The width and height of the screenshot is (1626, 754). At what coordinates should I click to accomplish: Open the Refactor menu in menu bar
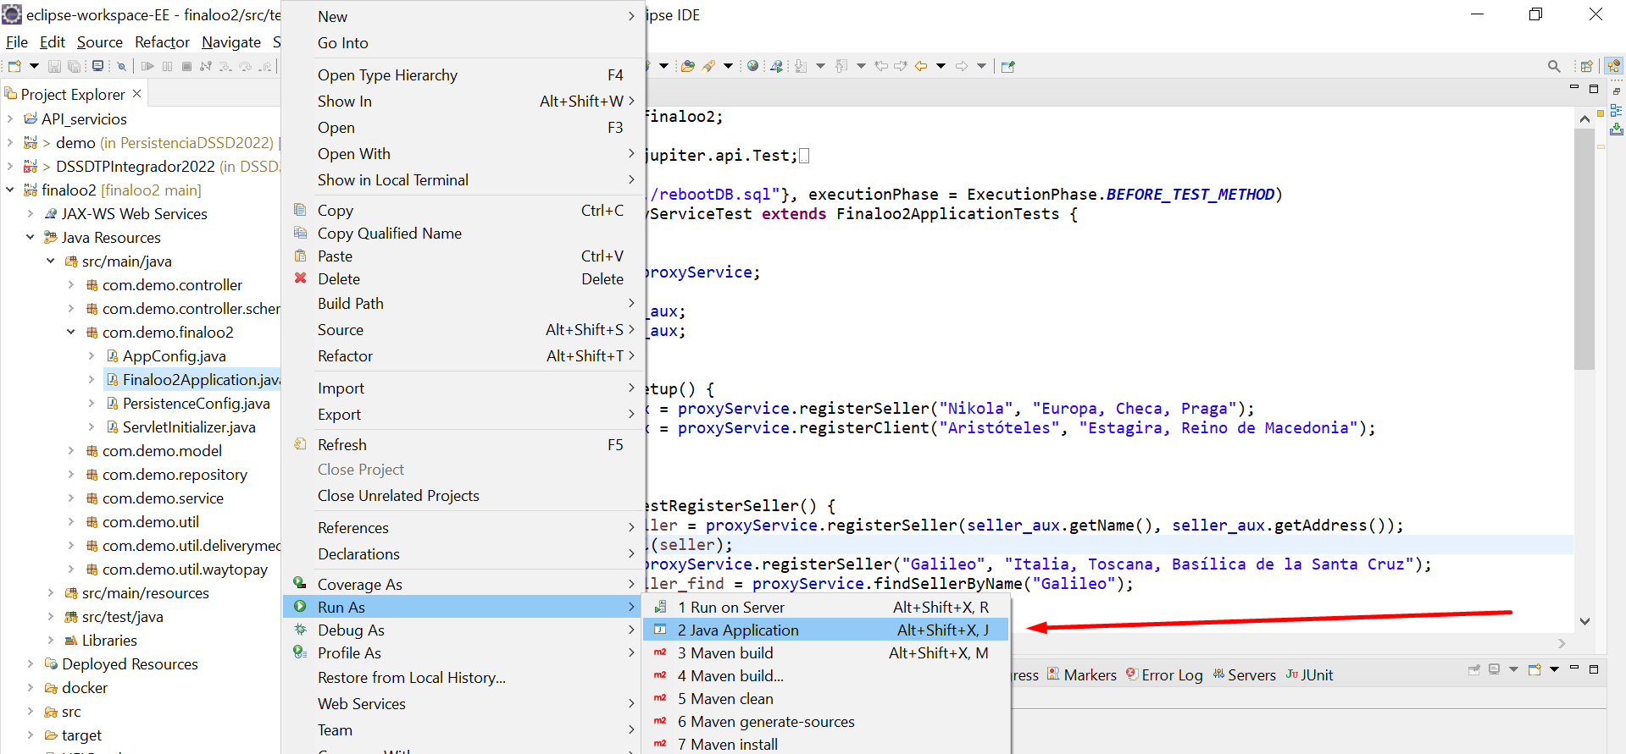pyautogui.click(x=162, y=42)
